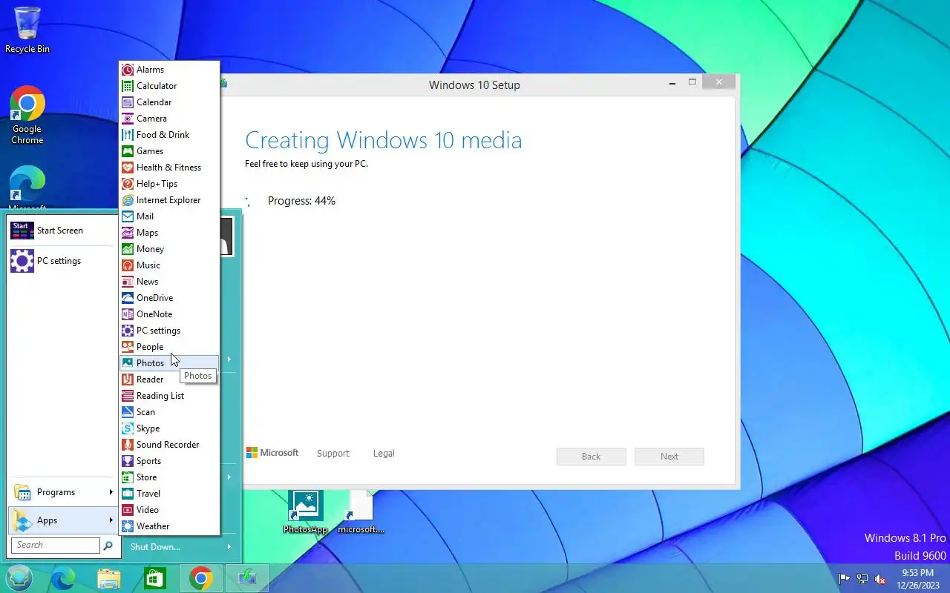Switch to Windows 10 Setup taskbar button

pyautogui.click(x=246, y=578)
